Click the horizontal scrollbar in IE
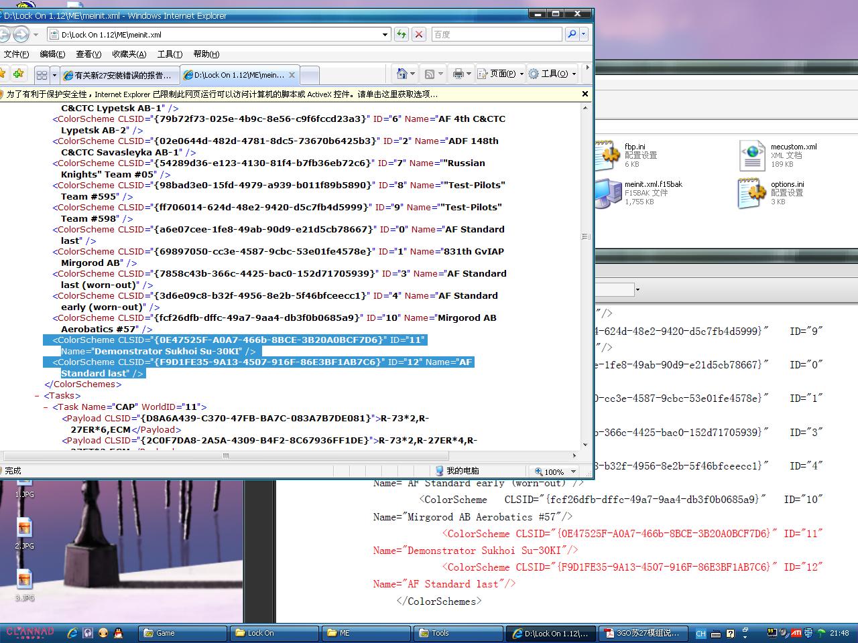Screen dimensions: 858x643 click(226, 456)
